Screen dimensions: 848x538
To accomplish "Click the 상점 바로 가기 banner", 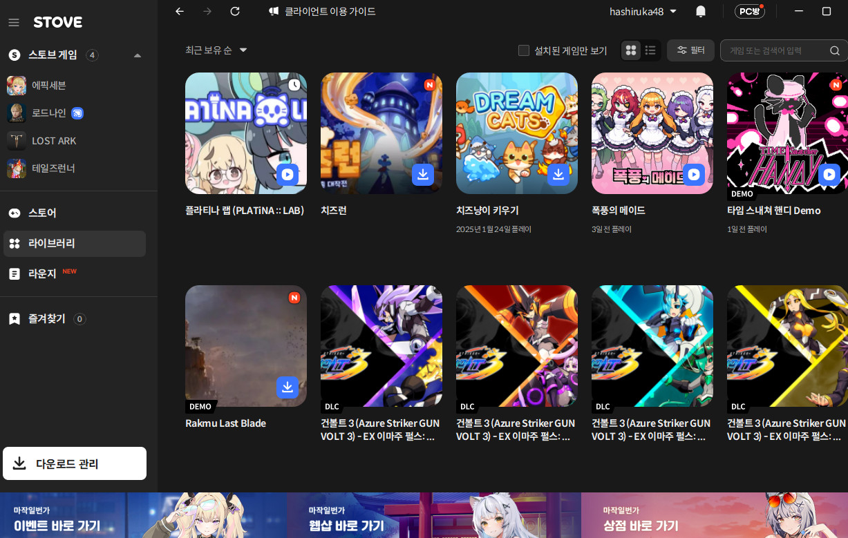I will [715, 515].
